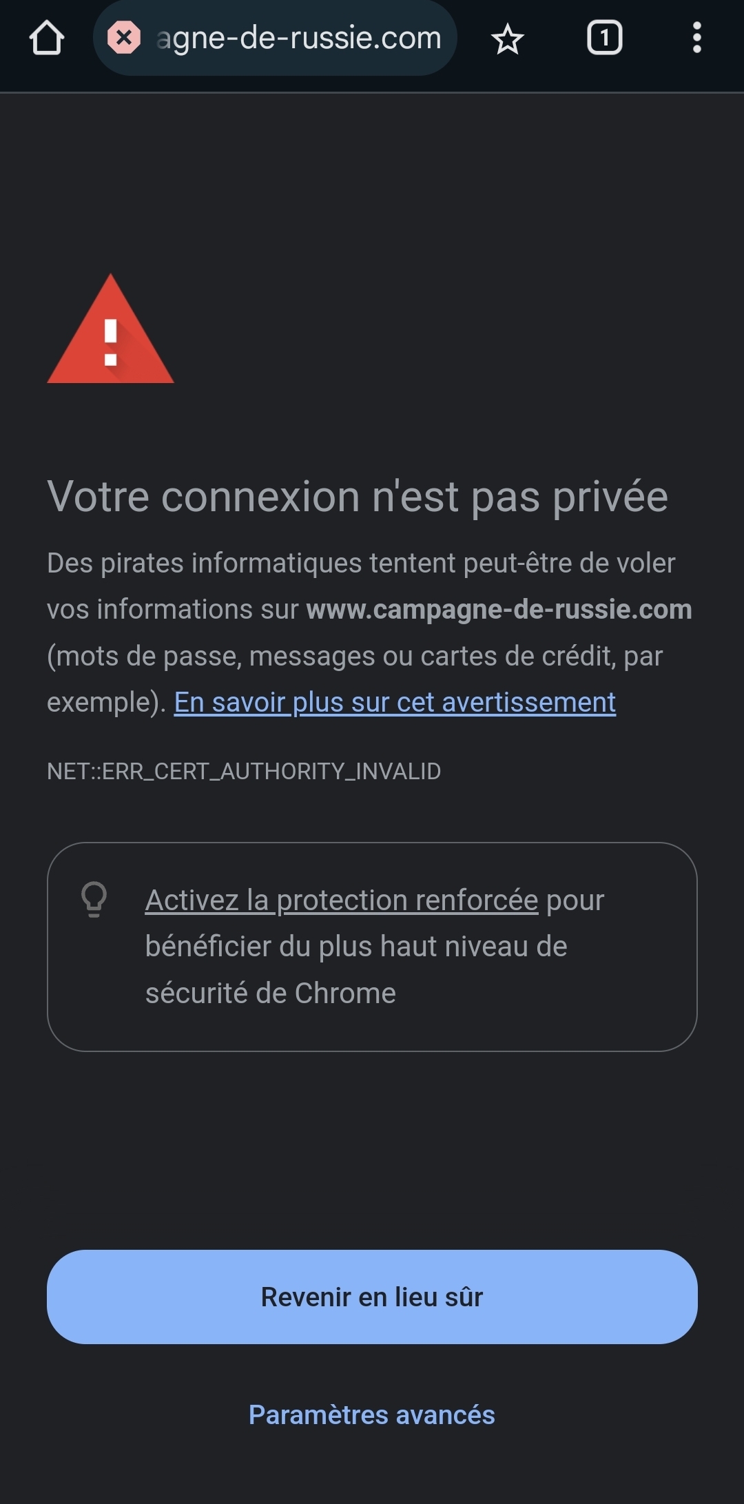Open "En savoir plus sur cet avertissement" link
Viewport: 744px width, 1504px height.
pyautogui.click(x=395, y=702)
